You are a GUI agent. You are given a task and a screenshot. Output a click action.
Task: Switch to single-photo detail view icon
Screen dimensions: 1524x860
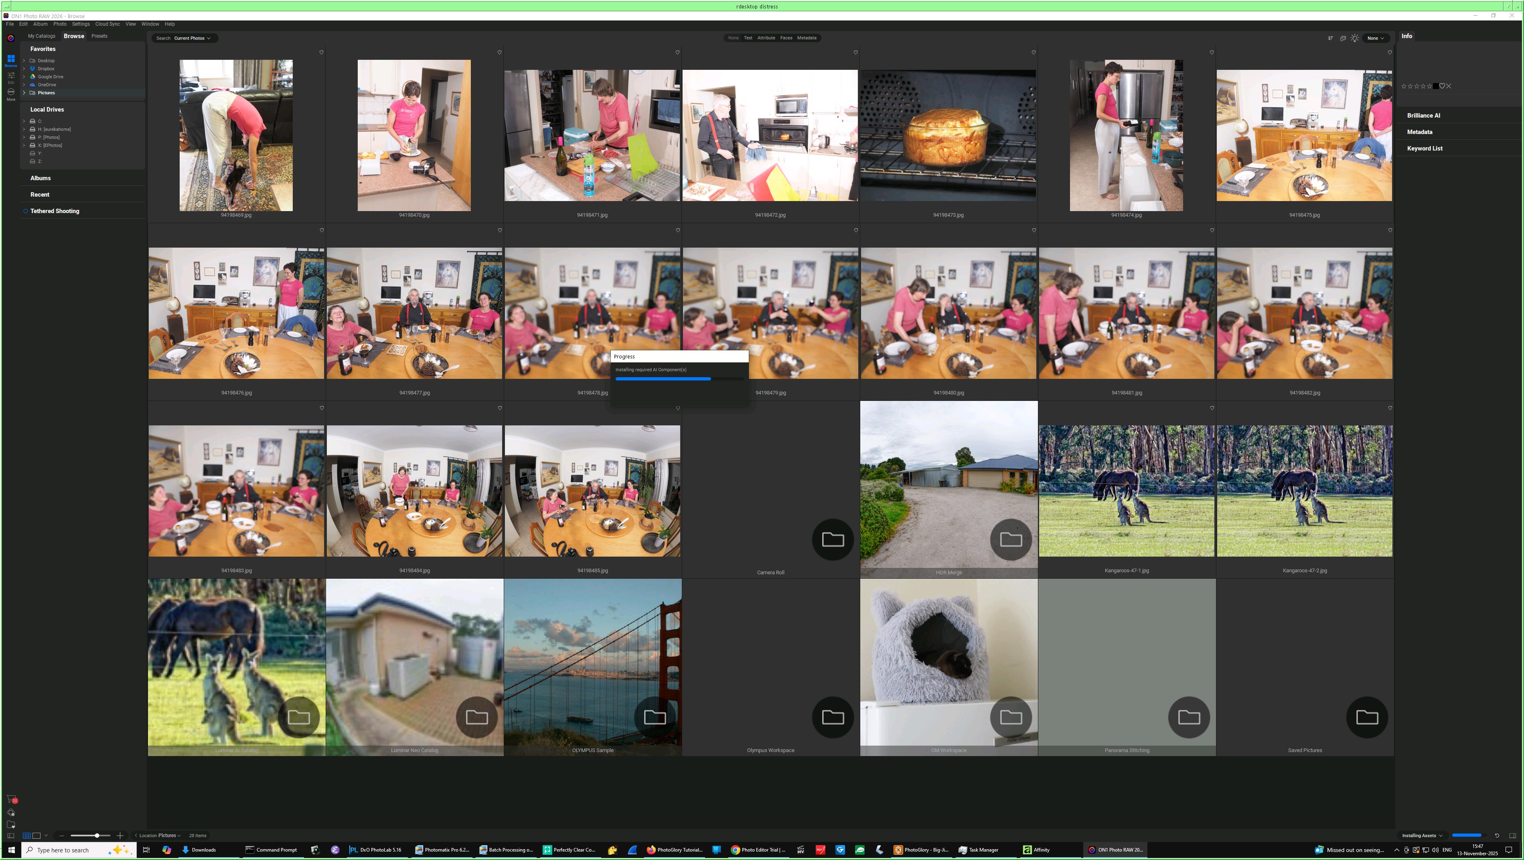tap(36, 836)
